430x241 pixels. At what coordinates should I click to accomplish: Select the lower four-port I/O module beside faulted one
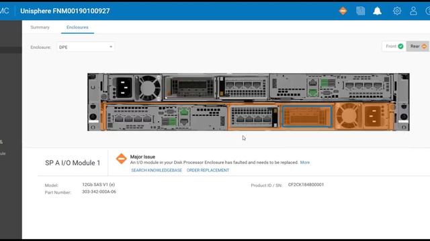[x=254, y=116]
